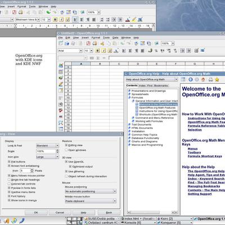
Task: Open the Format menu in Calc window
Action: point(96,38)
